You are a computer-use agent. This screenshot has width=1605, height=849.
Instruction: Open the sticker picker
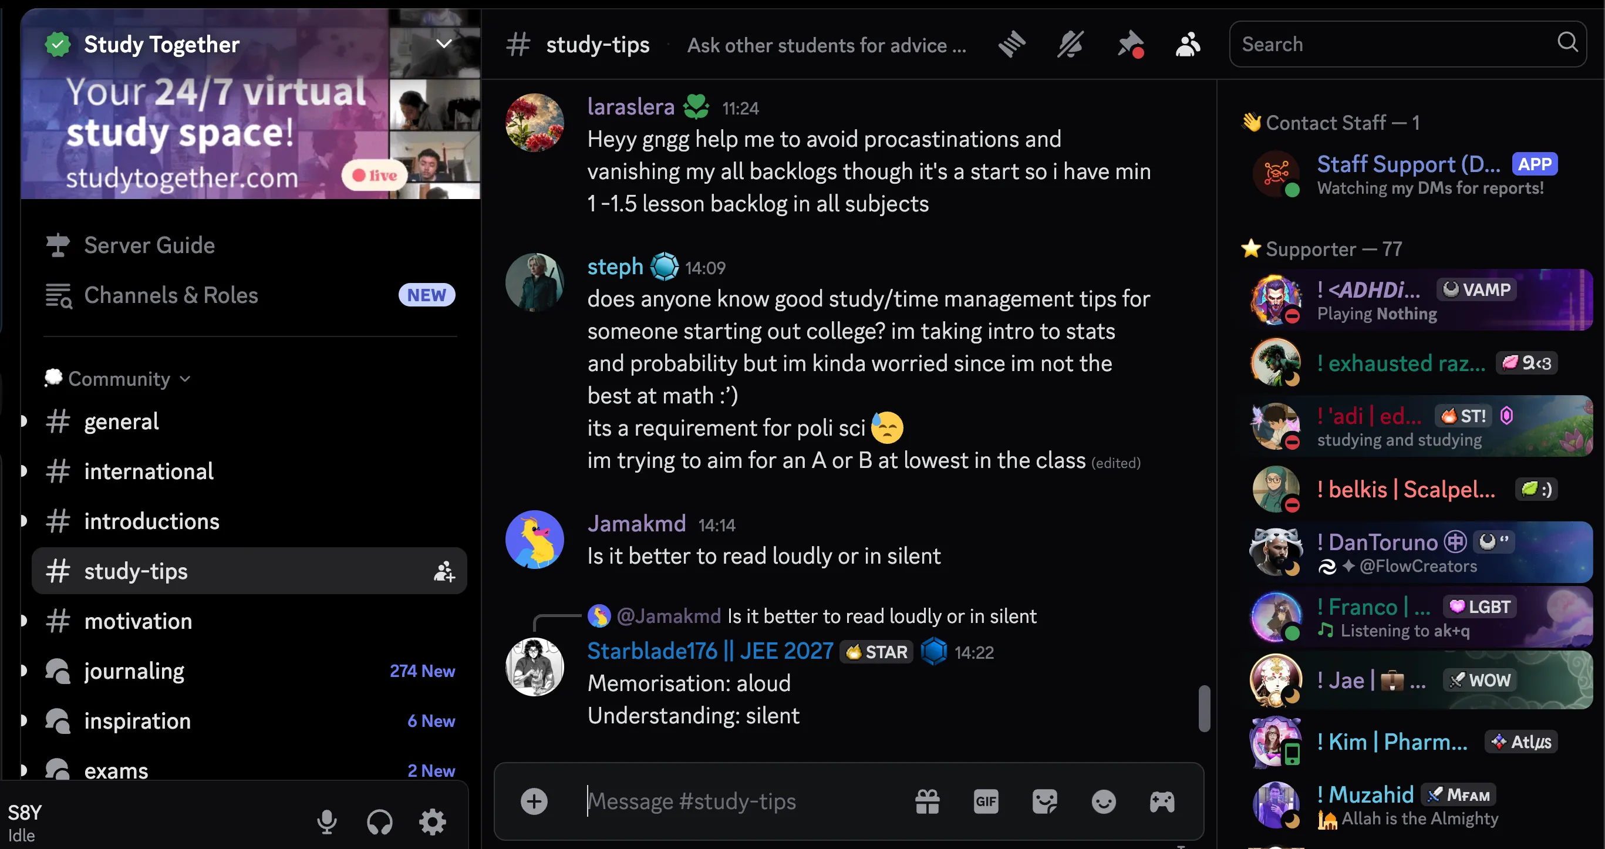[x=1044, y=801]
